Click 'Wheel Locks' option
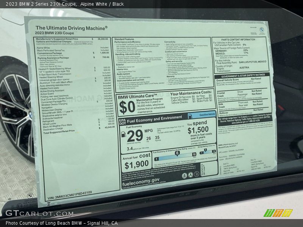The height and width of the screenshot is (227, 303). pos(49,124)
